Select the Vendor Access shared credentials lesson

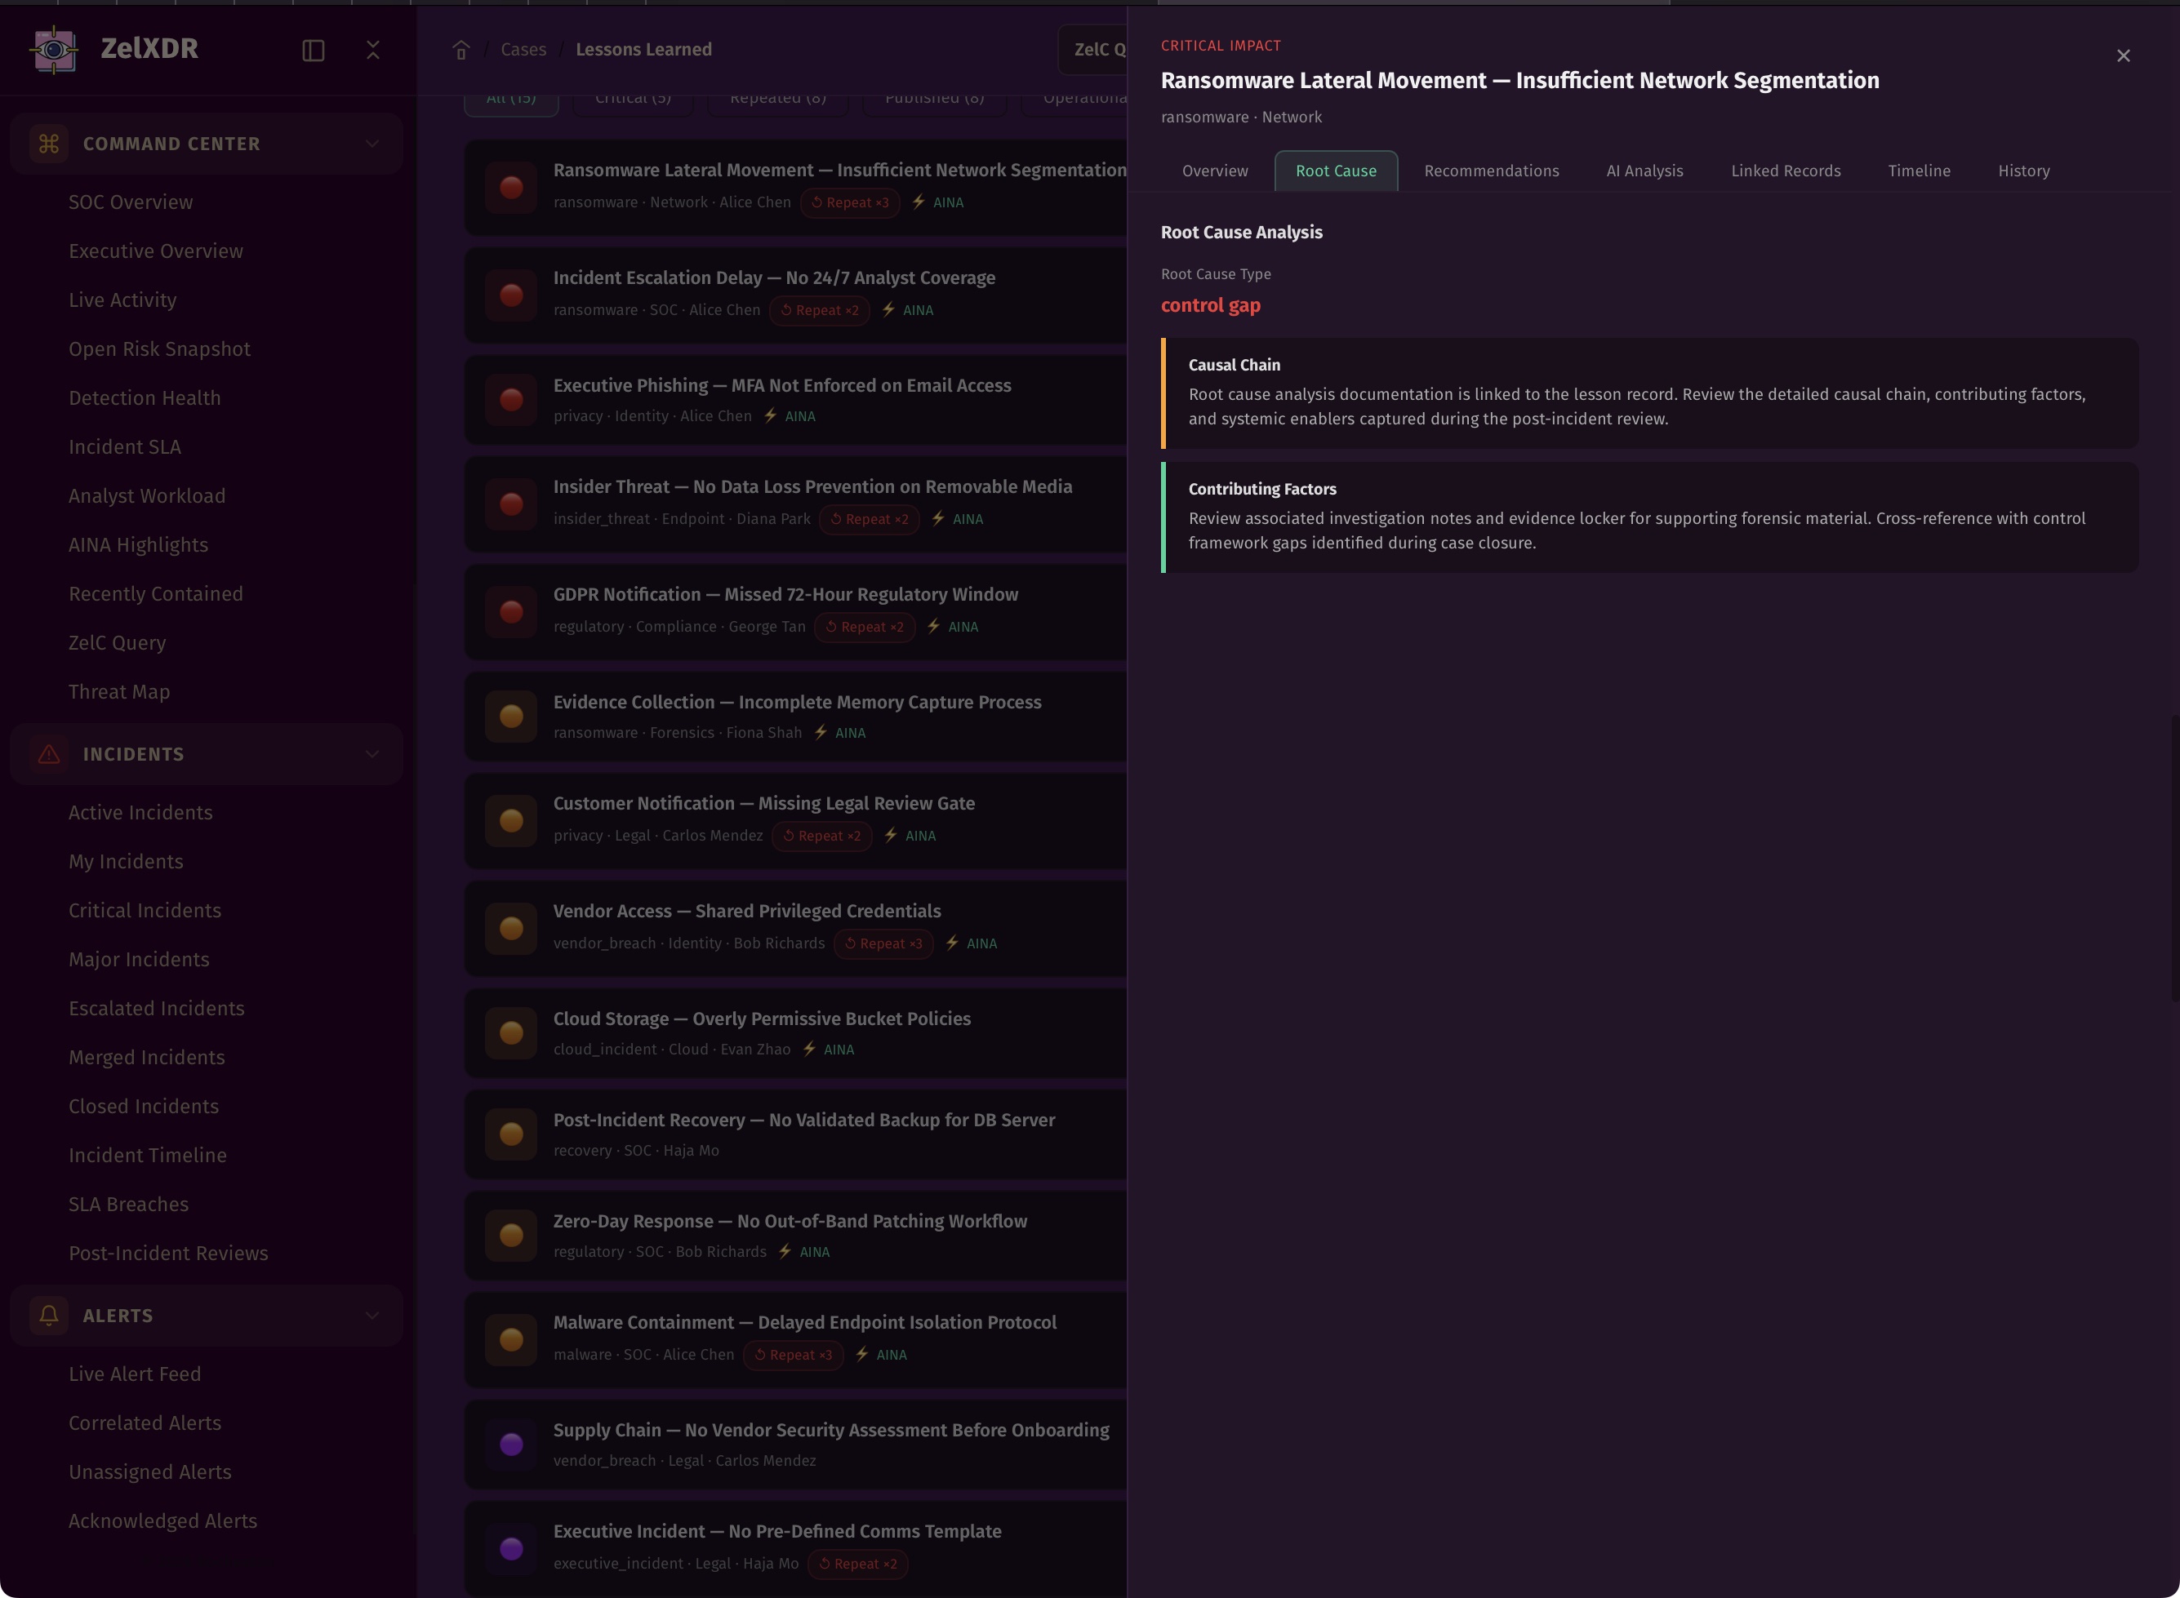pyautogui.click(x=746, y=911)
